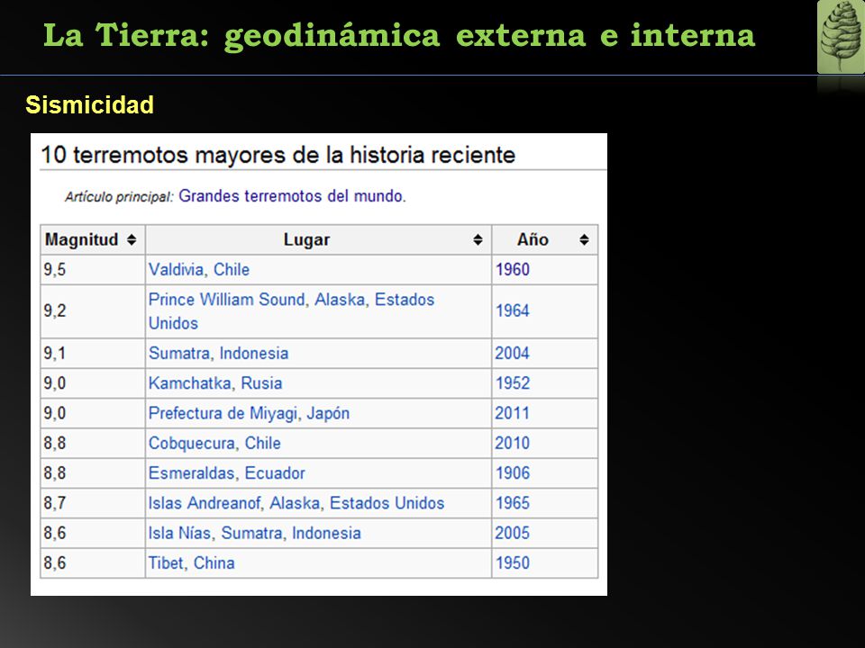Follow the year 1950 link

point(513,562)
